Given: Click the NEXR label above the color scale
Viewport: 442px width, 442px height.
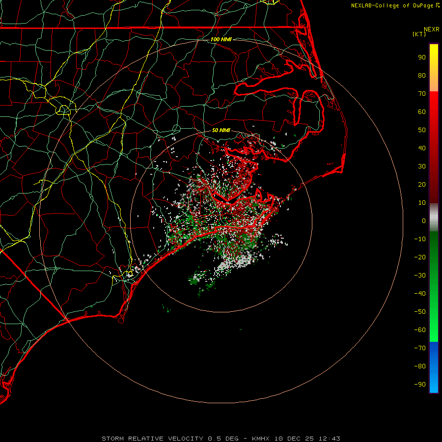Looking at the screenshot, I should pyautogui.click(x=432, y=29).
